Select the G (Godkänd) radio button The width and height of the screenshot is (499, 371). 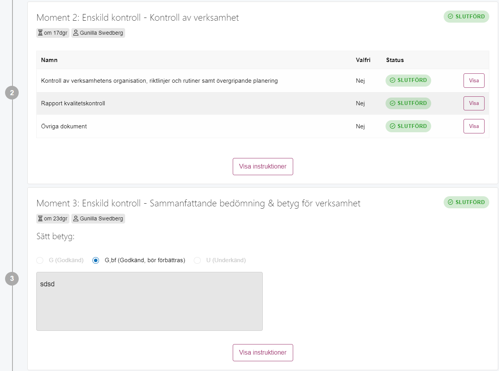(x=40, y=260)
